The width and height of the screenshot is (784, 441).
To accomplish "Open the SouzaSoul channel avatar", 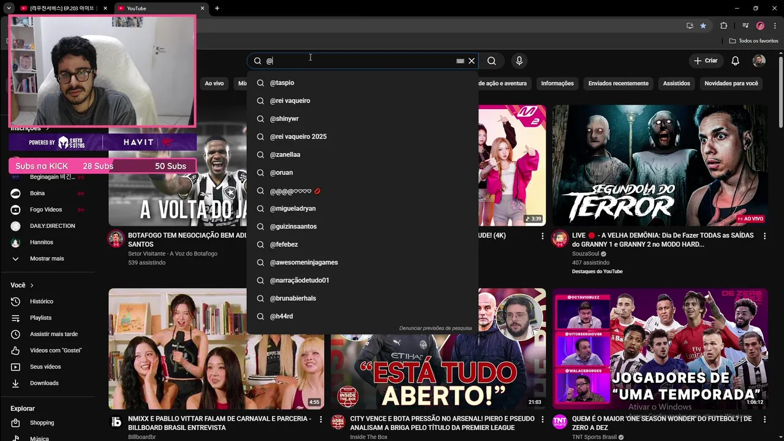I will (x=560, y=239).
